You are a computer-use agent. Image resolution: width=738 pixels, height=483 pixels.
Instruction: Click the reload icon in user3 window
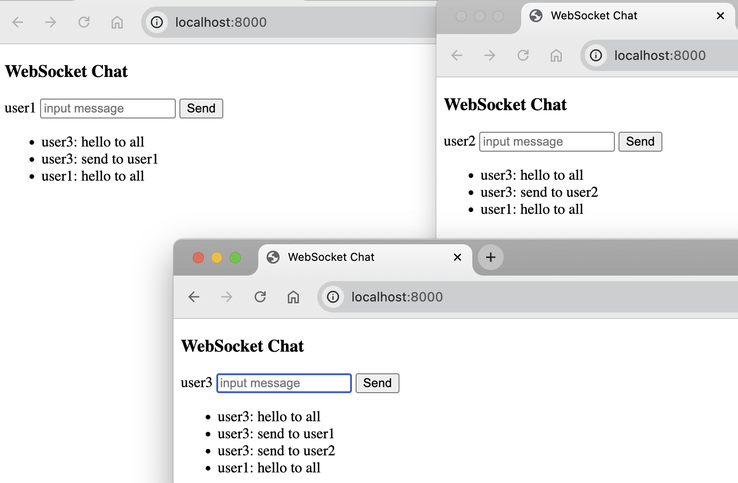point(260,297)
